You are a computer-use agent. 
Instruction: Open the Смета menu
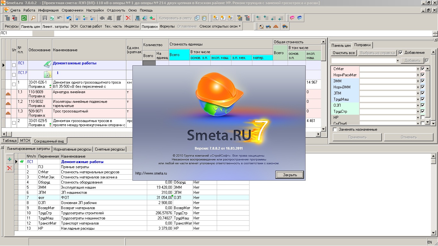click(x=15, y=10)
